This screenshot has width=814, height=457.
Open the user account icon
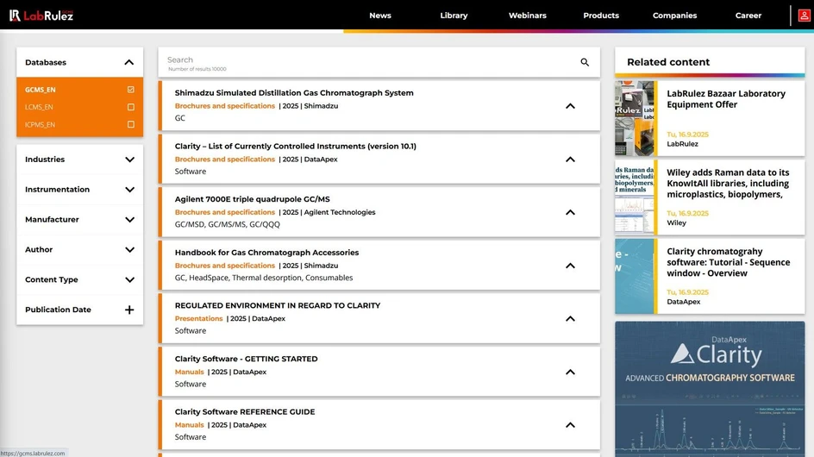coord(804,16)
